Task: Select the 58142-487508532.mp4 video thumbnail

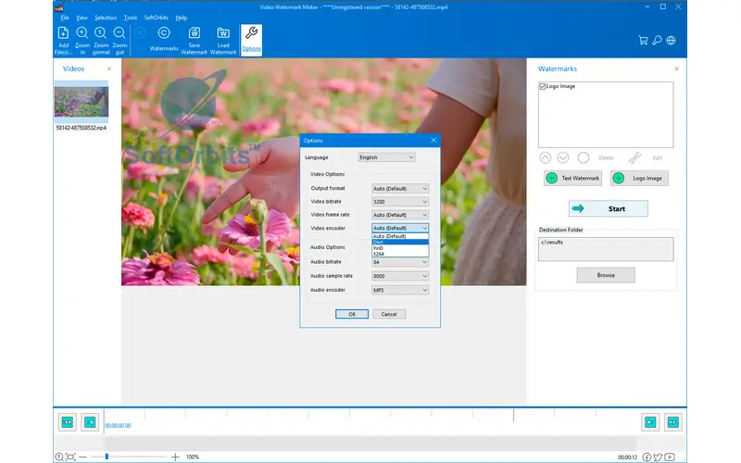Action: (82, 101)
